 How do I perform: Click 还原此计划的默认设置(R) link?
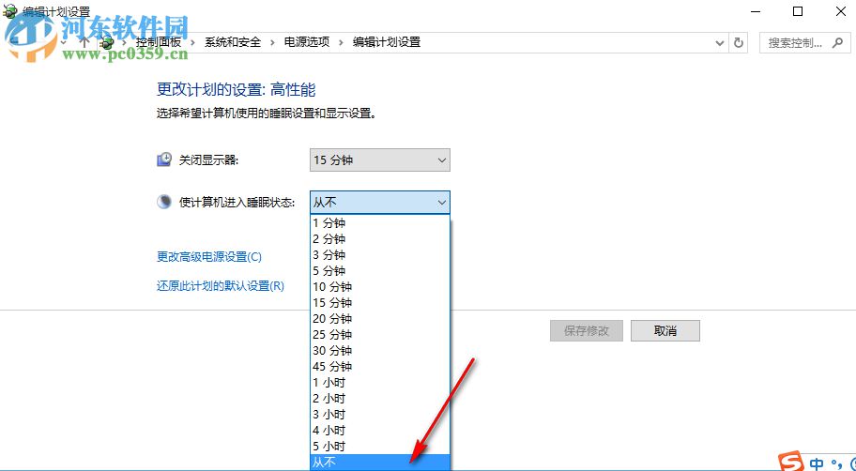tap(221, 285)
